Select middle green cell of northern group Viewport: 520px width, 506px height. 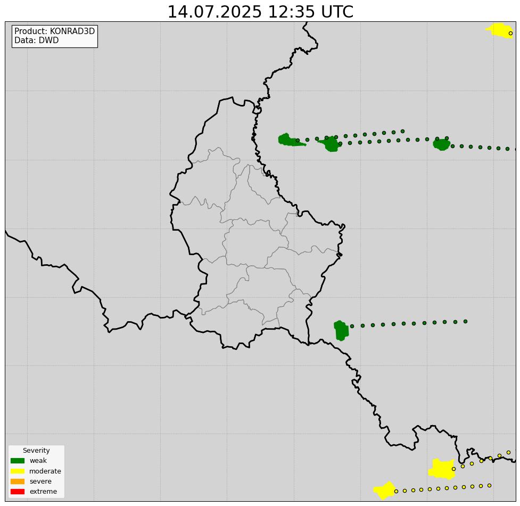[x=331, y=144]
